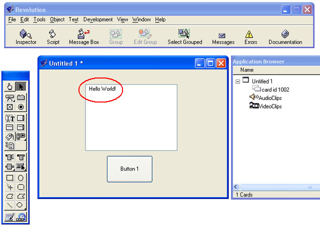
Task: Open the File menu
Action: [x=12, y=19]
